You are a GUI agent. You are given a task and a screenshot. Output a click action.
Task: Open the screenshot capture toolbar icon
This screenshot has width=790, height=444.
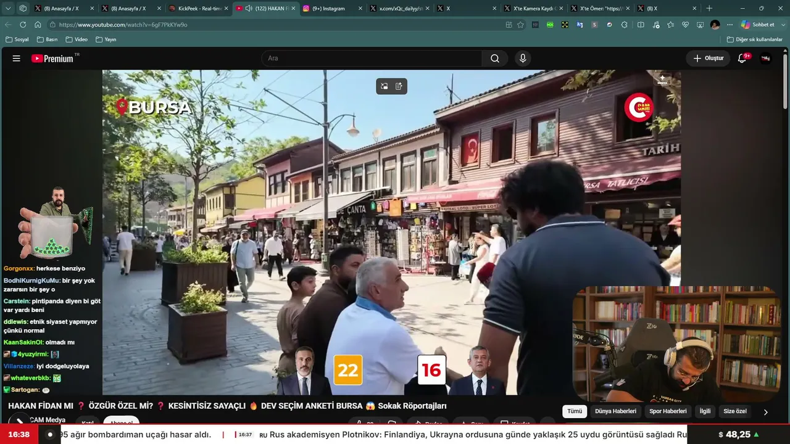(700, 25)
